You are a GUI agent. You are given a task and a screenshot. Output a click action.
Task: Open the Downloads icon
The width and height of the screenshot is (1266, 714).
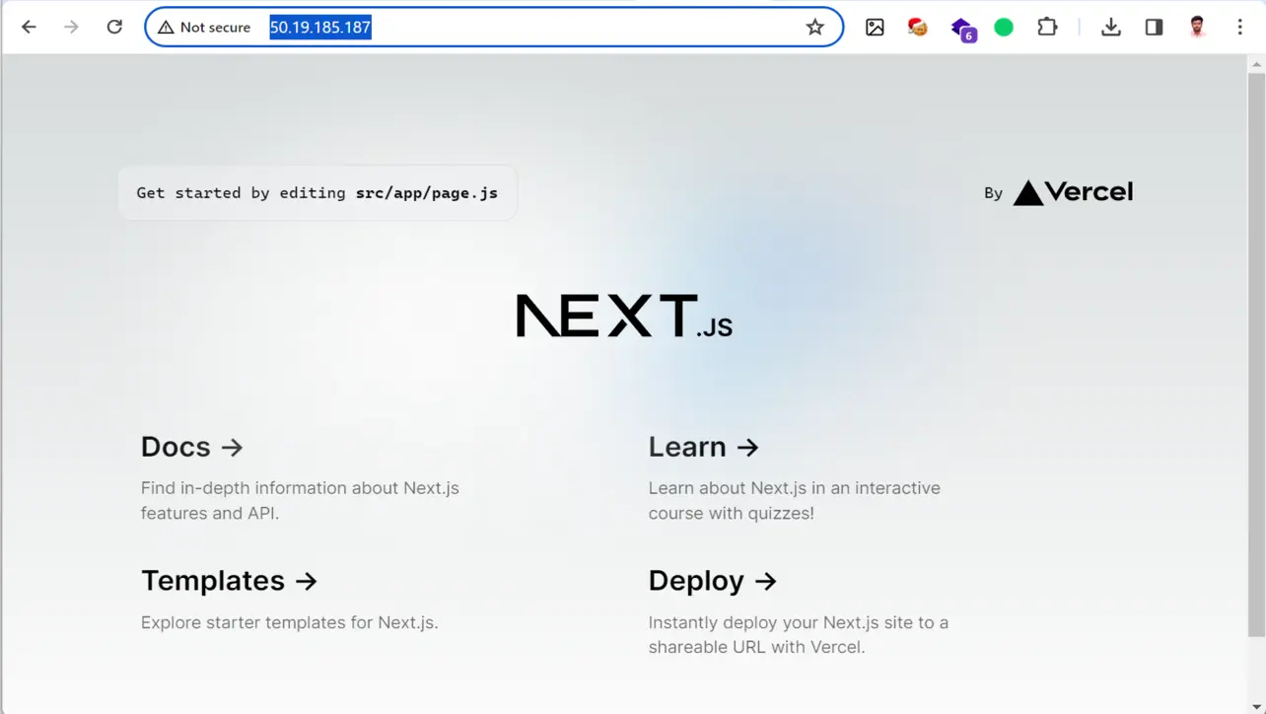(1110, 28)
